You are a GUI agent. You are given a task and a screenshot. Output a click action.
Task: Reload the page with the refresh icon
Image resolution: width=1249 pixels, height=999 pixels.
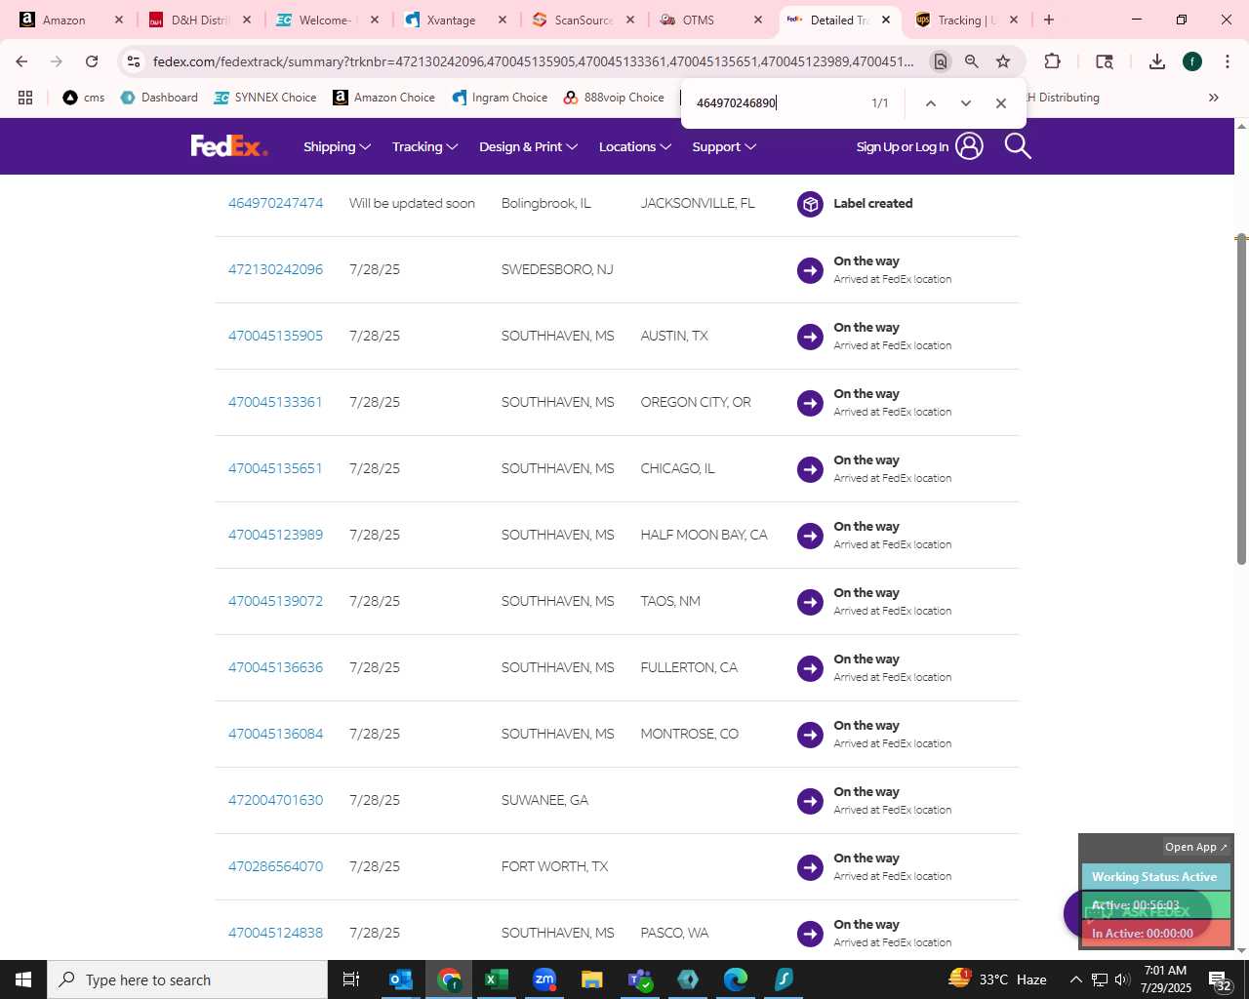92,61
